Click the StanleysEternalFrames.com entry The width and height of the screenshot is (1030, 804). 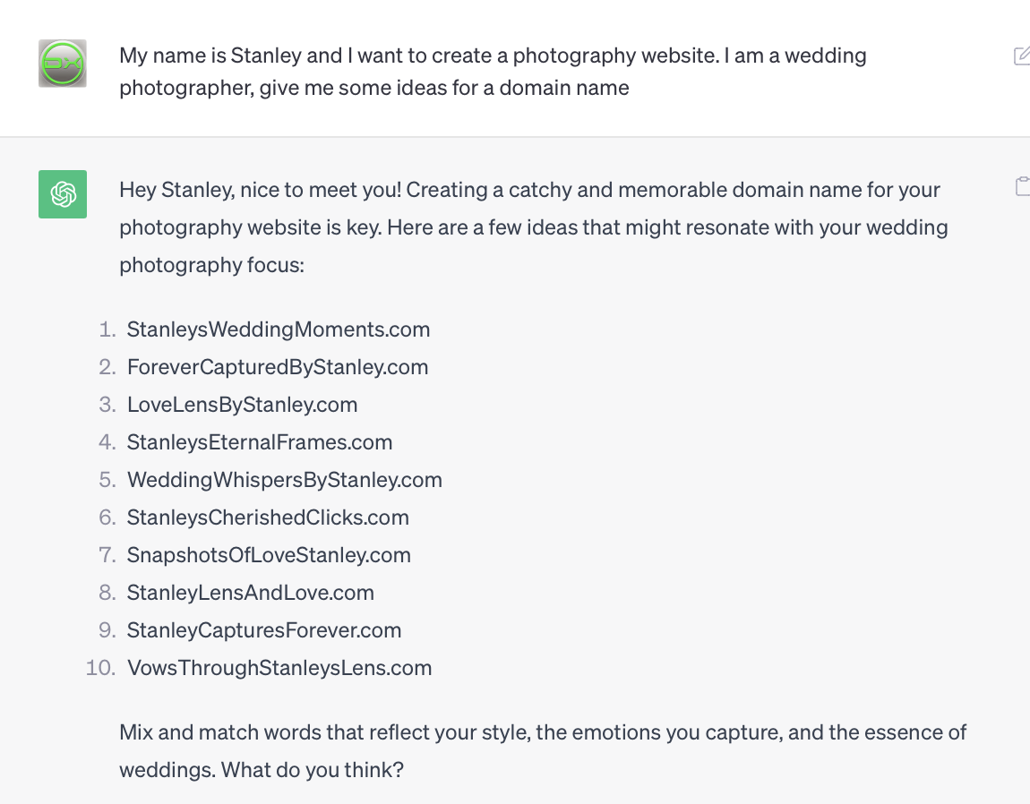[260, 442]
